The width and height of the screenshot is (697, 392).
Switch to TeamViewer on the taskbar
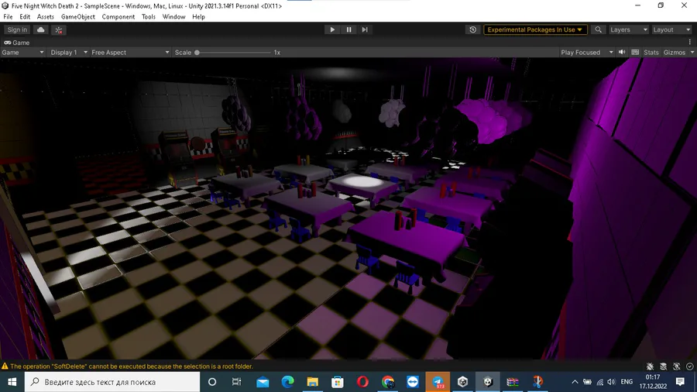tap(413, 382)
